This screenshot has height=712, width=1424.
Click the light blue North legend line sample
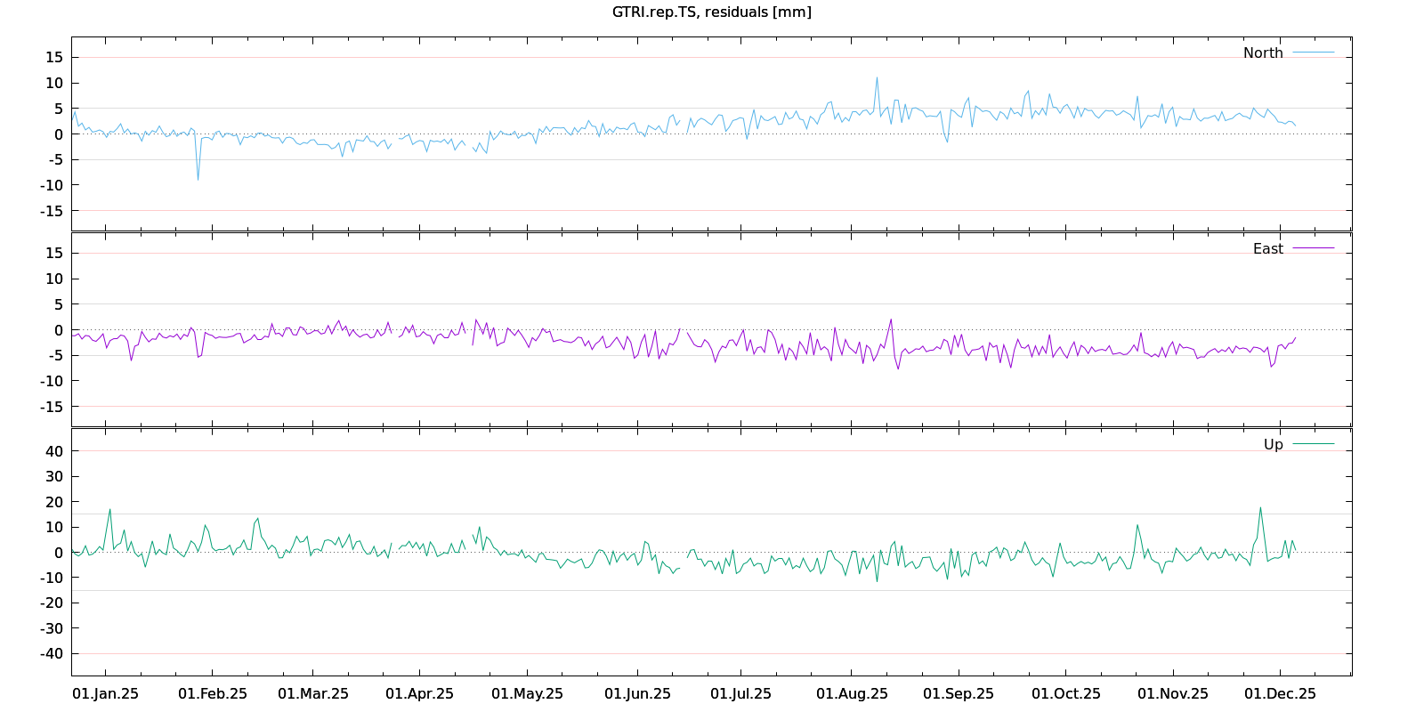point(1313,53)
